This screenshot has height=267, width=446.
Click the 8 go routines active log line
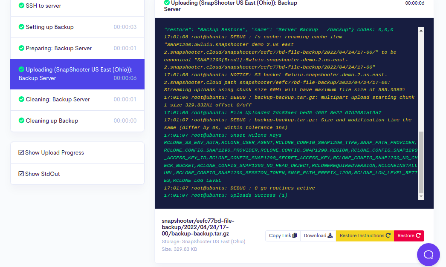239,188
